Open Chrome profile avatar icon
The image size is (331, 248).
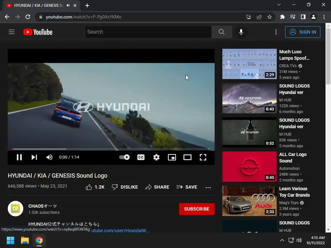pos(314,17)
